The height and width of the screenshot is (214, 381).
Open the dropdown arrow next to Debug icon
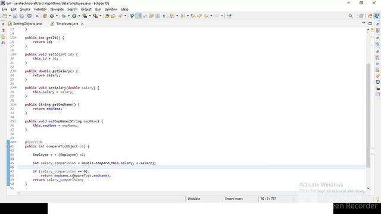point(68,16)
